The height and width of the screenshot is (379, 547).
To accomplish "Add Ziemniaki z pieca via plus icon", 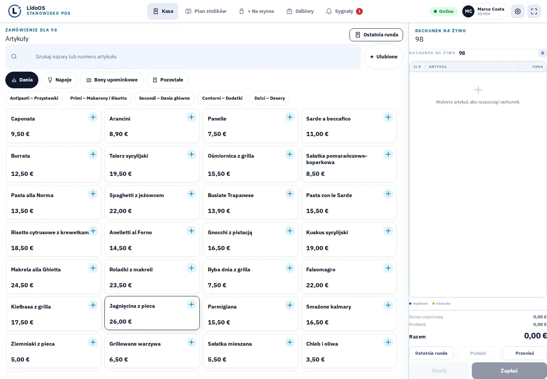I will coord(93,342).
